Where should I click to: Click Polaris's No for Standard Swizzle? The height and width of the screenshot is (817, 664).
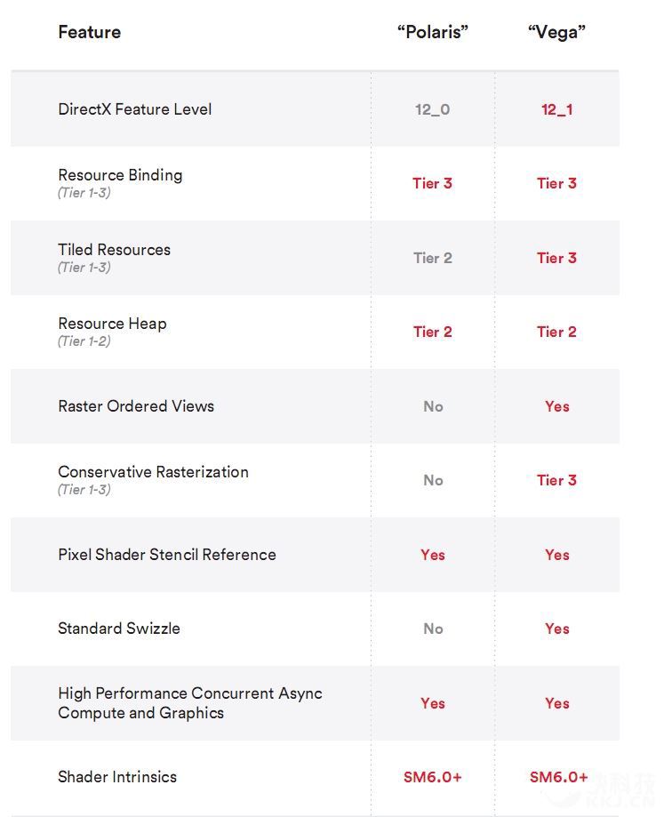(x=432, y=629)
